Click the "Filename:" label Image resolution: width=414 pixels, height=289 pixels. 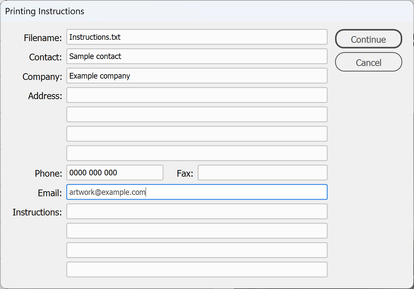click(x=43, y=38)
